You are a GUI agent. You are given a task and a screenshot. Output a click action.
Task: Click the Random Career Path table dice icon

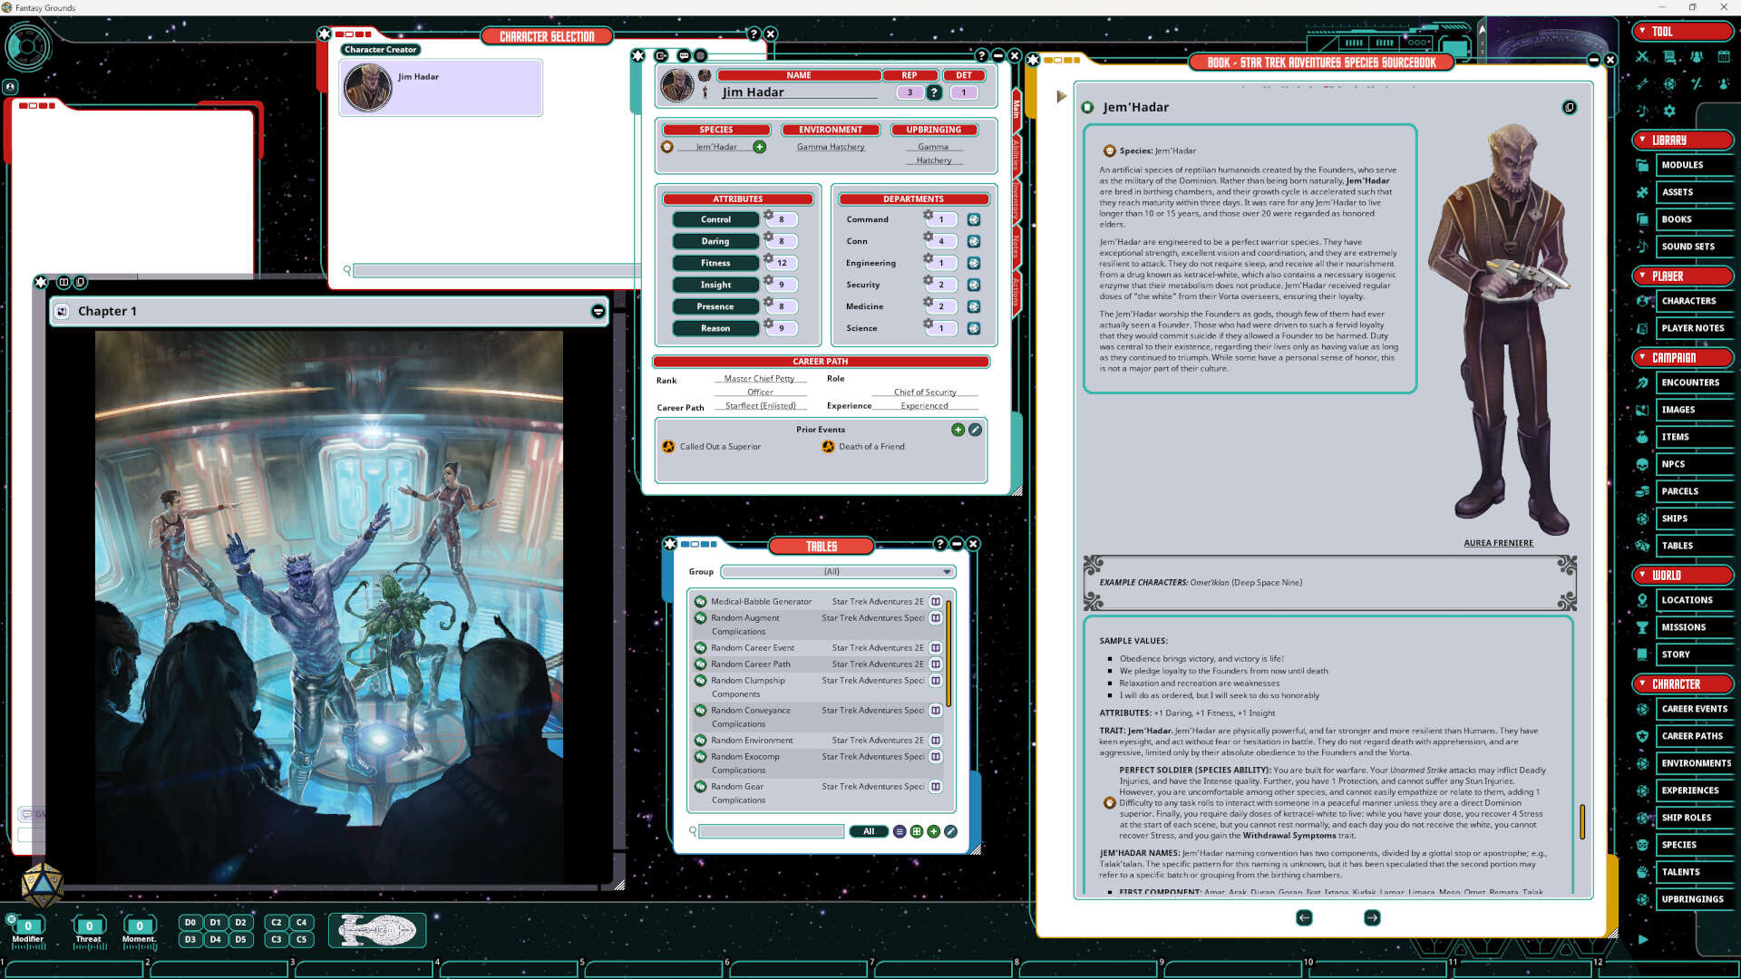pos(700,664)
